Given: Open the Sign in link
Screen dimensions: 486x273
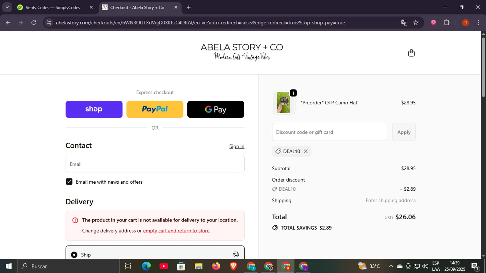Looking at the screenshot, I should click(237, 146).
